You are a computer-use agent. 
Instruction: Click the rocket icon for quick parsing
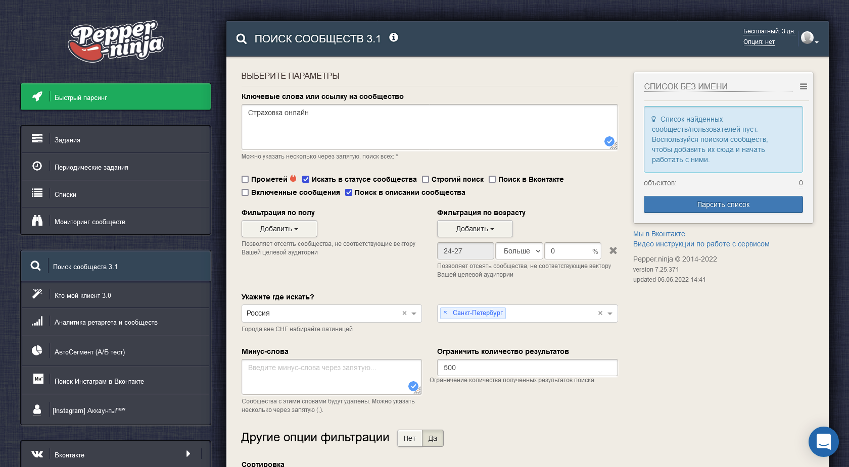37,96
